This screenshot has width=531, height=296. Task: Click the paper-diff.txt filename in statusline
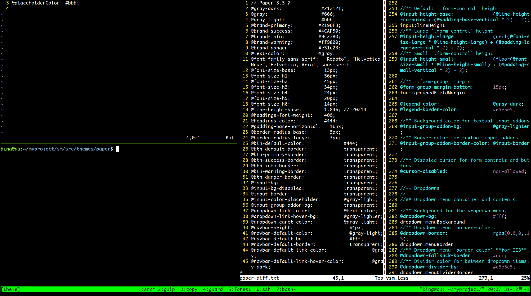[x=259, y=278]
